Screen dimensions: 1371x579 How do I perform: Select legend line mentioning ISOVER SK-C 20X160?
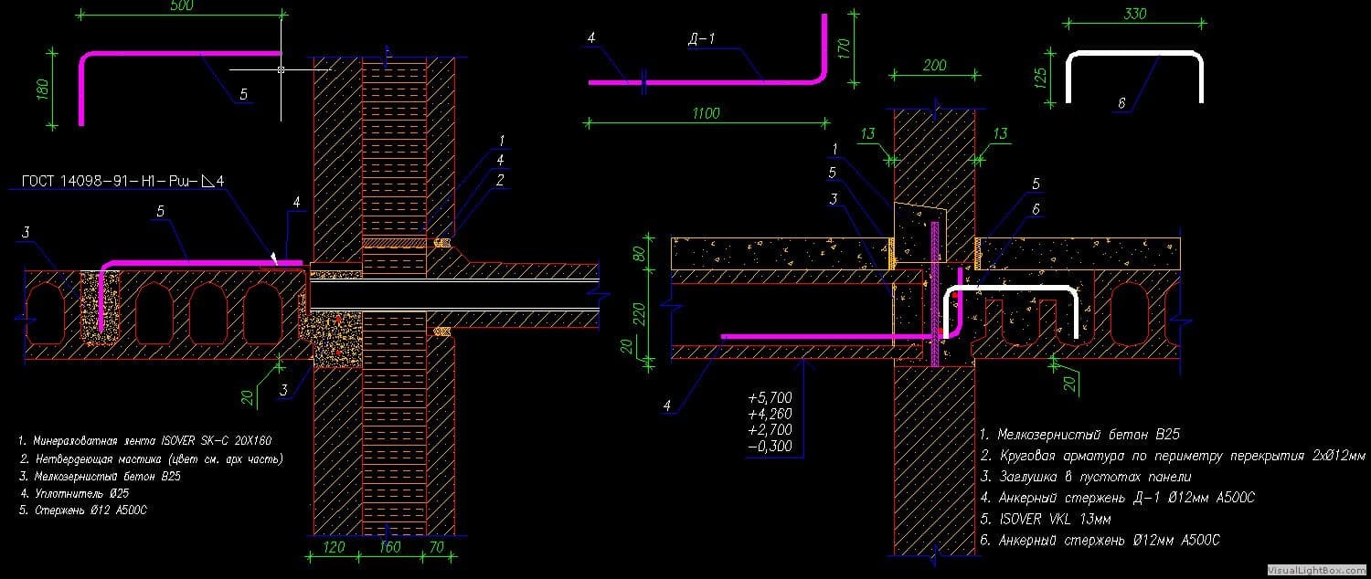pos(145,440)
